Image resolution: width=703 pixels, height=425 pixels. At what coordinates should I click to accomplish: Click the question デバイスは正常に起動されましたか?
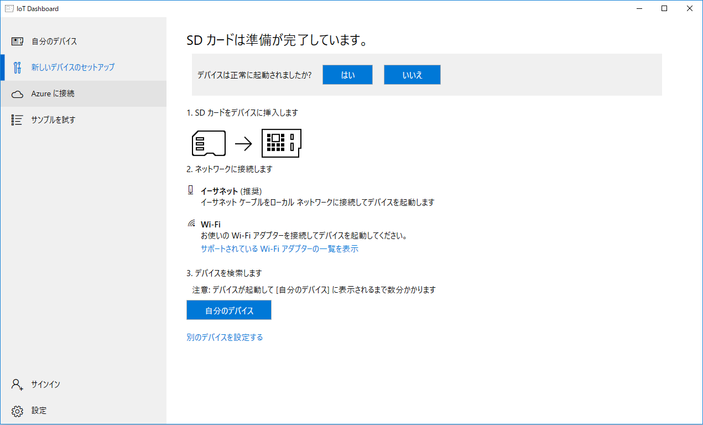pos(254,75)
